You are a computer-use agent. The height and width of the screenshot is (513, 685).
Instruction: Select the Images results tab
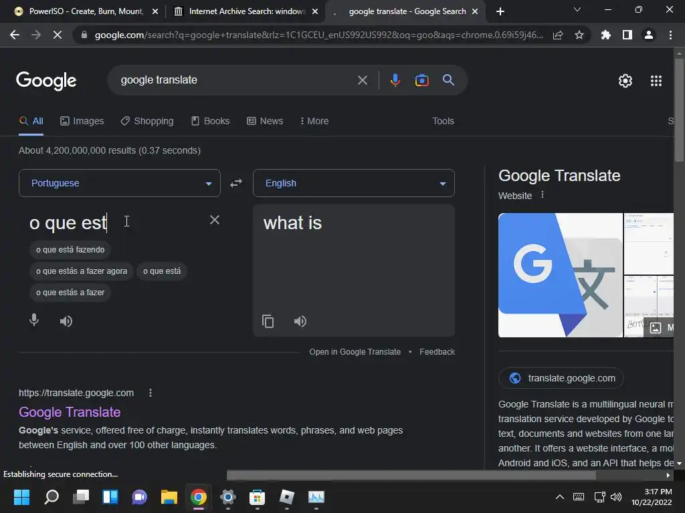pos(82,121)
